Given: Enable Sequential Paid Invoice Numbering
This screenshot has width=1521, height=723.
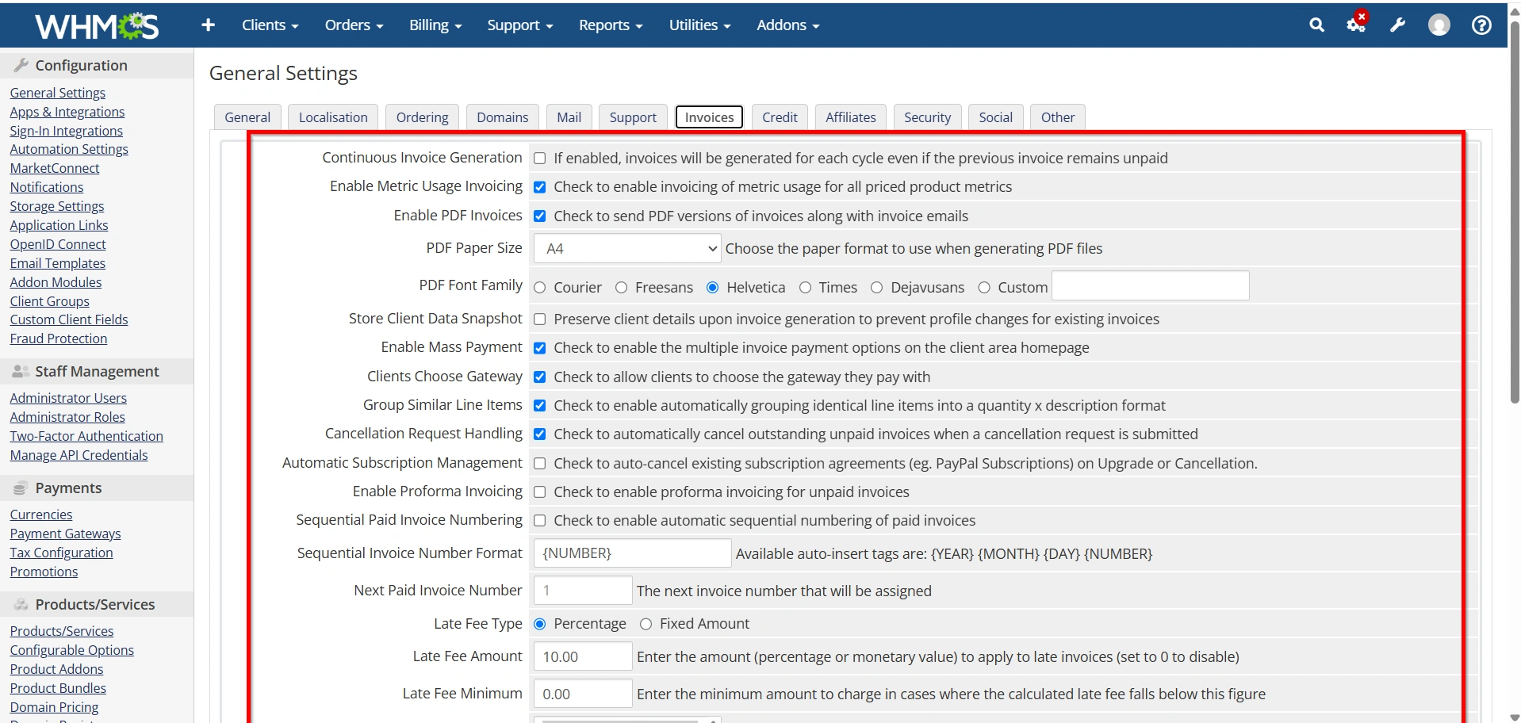Looking at the screenshot, I should [x=540, y=521].
